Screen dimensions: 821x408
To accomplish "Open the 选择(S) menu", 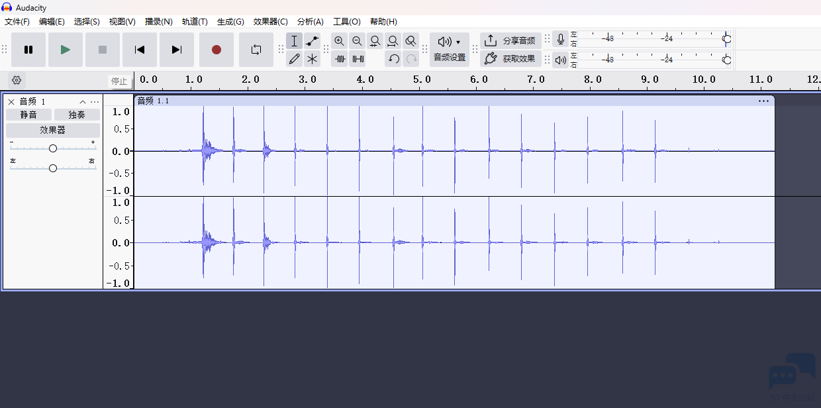I will 87,22.
